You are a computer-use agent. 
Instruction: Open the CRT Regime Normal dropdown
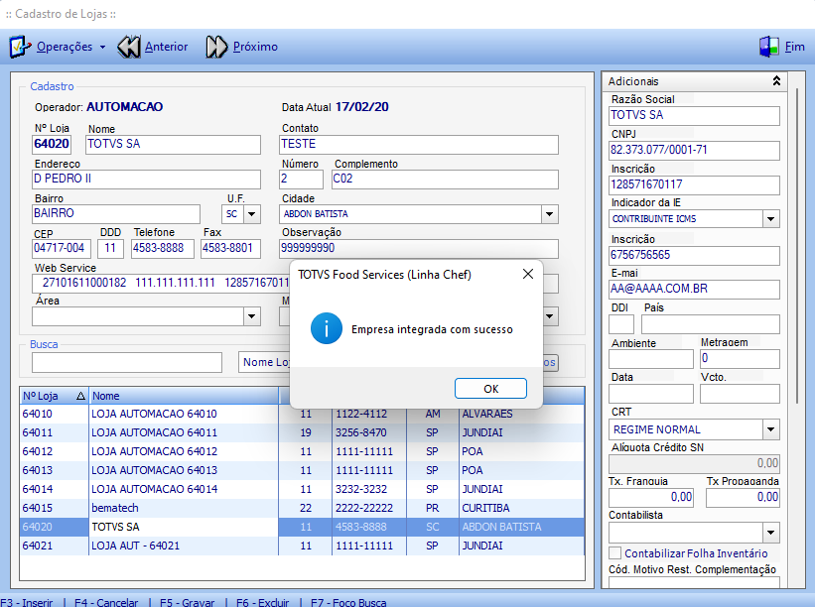pos(770,429)
